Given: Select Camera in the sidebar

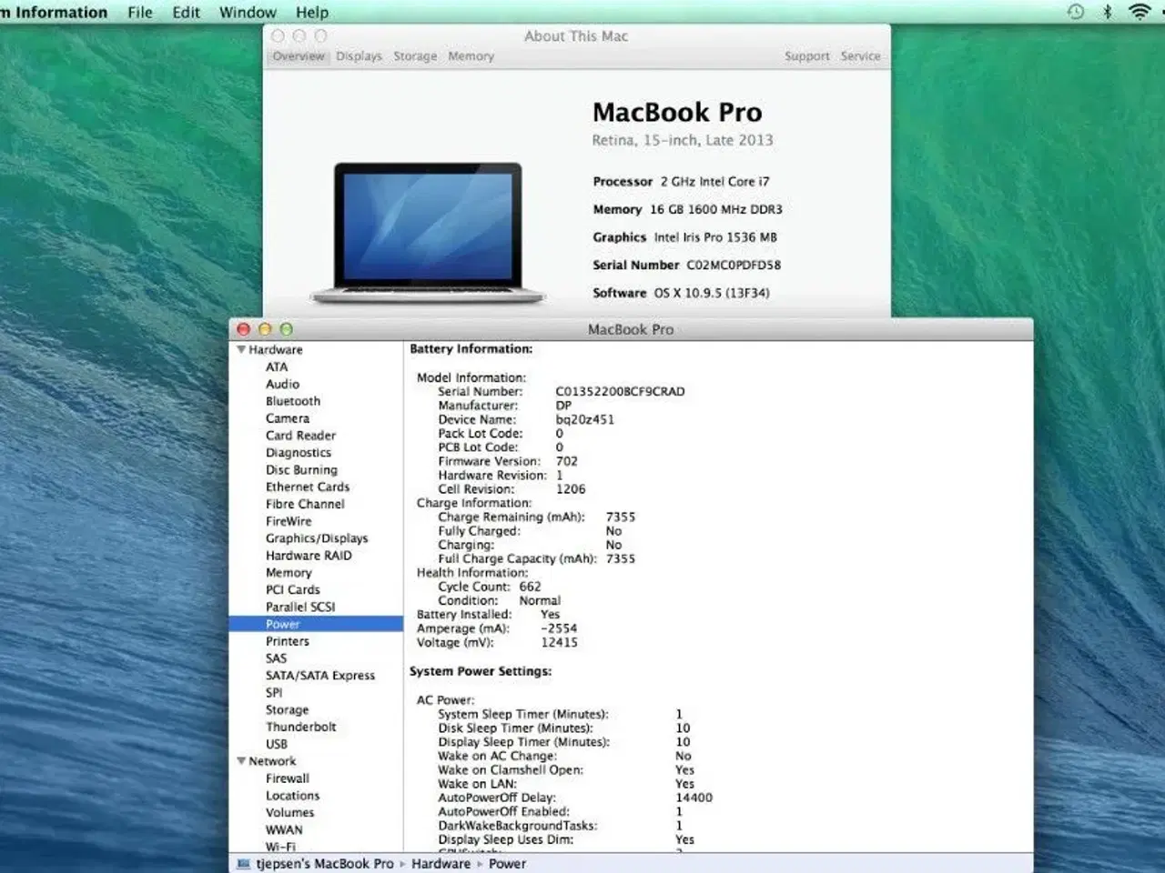Looking at the screenshot, I should tap(288, 418).
